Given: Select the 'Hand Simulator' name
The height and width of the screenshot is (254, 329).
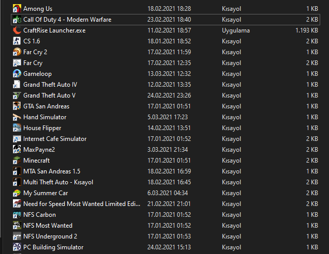Looking at the screenshot, I should tap(45, 117).
